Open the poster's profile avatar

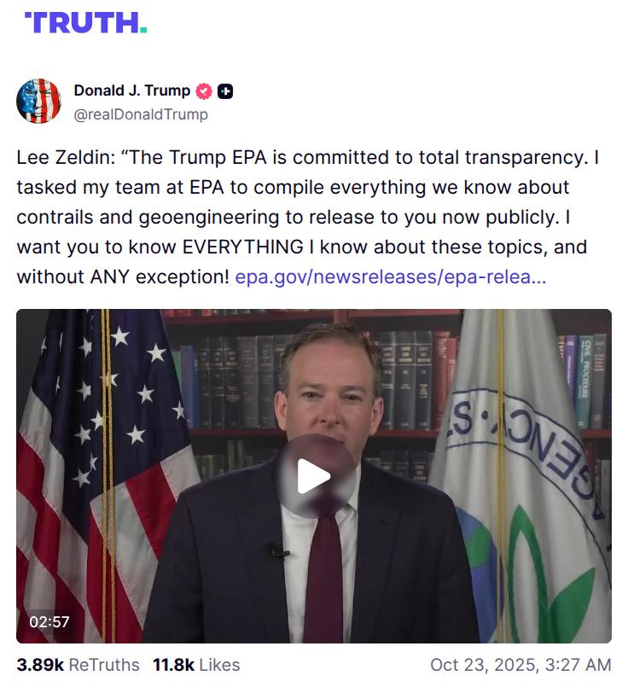(38, 102)
